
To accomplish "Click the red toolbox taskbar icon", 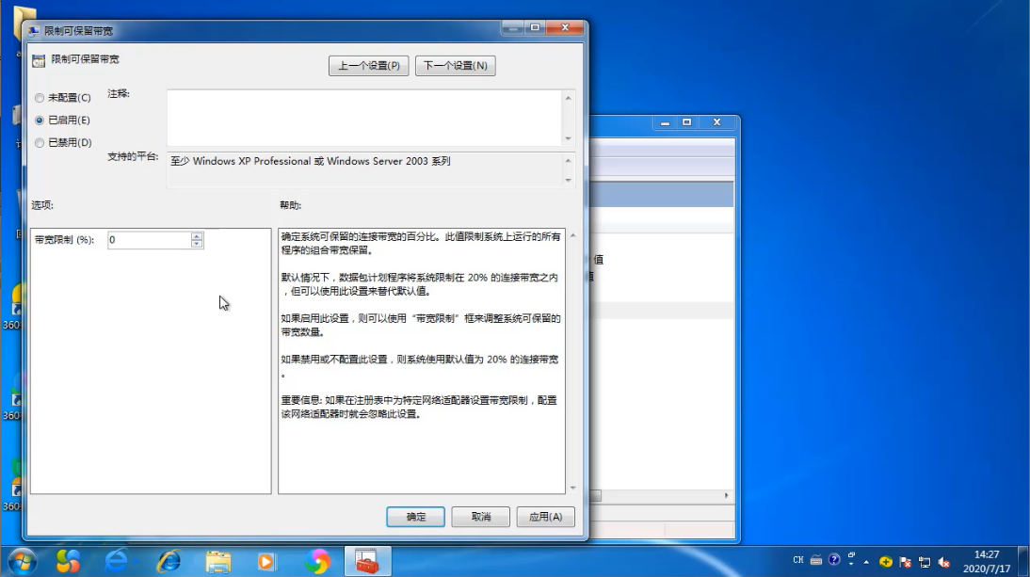I will click(x=366, y=562).
